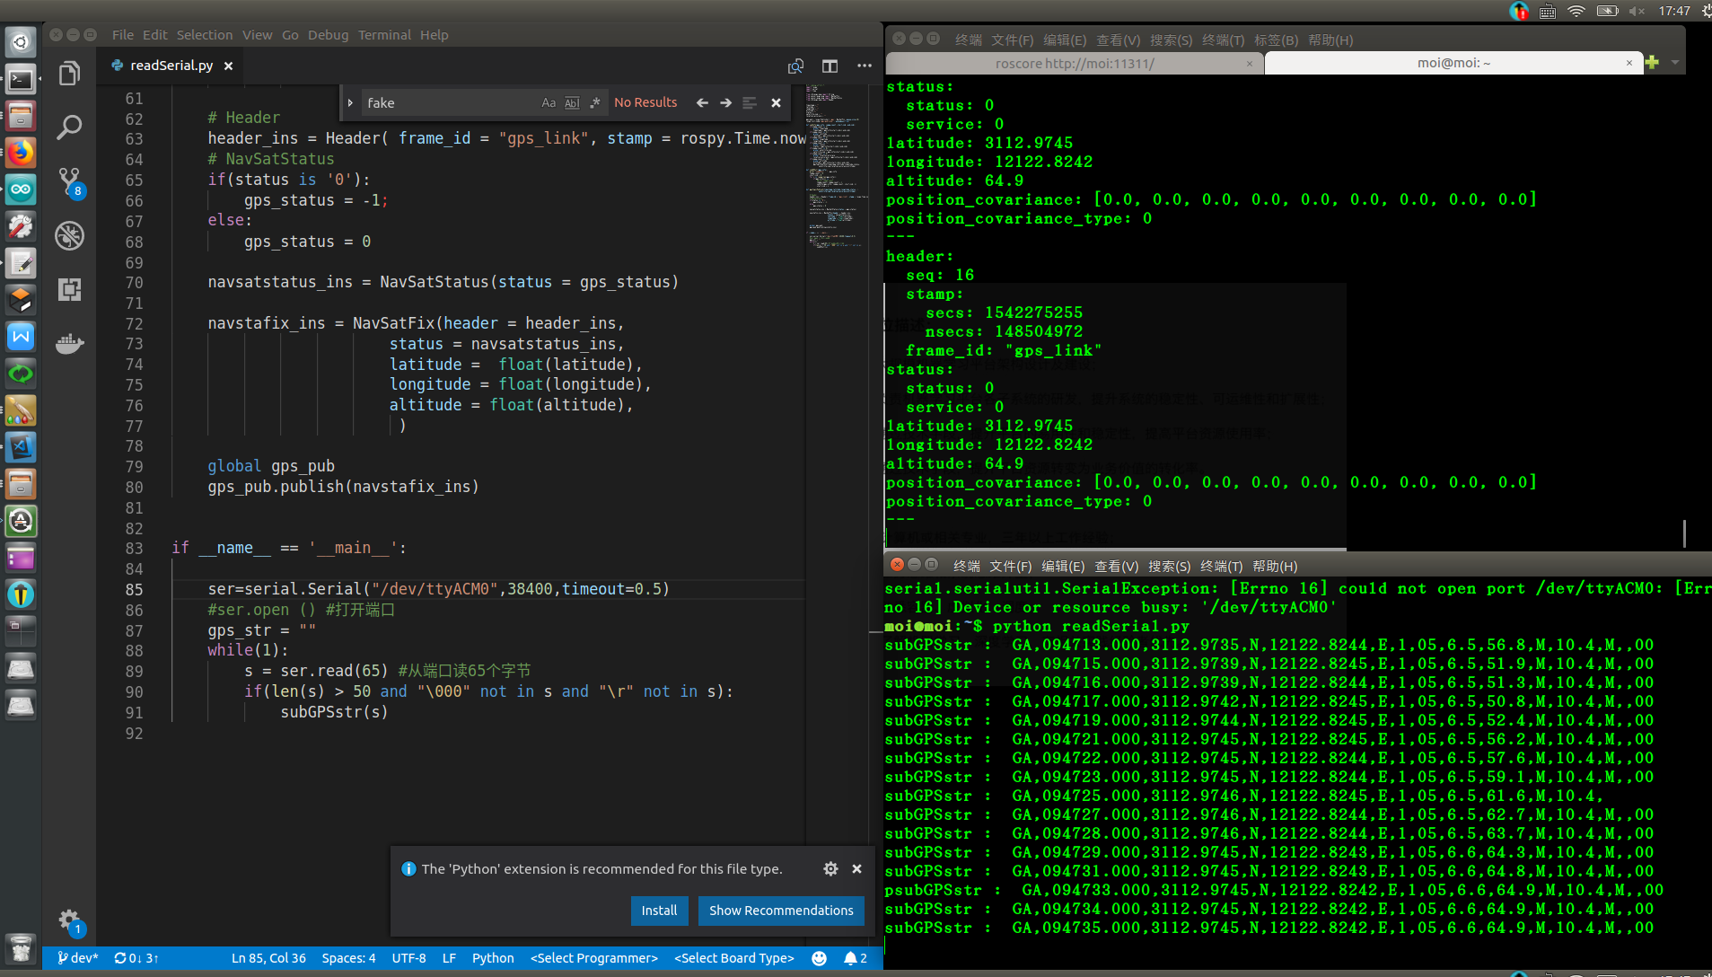Open the Docker view in activity bar
Screen dimensions: 1712x977
tap(69, 343)
